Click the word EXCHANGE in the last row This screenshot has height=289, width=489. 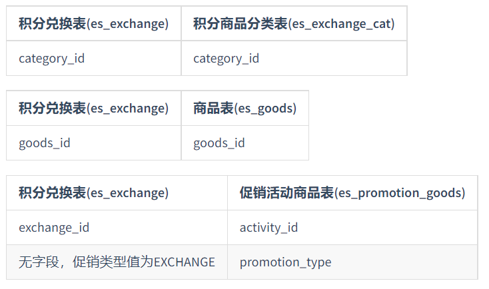pyautogui.click(x=185, y=262)
